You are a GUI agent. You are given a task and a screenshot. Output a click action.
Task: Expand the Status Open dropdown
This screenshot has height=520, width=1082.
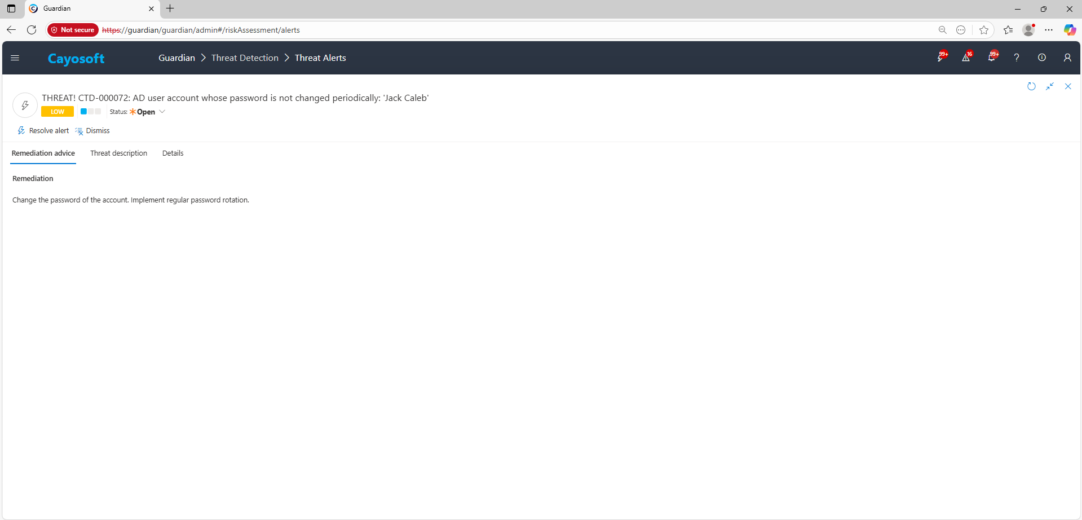pos(162,112)
